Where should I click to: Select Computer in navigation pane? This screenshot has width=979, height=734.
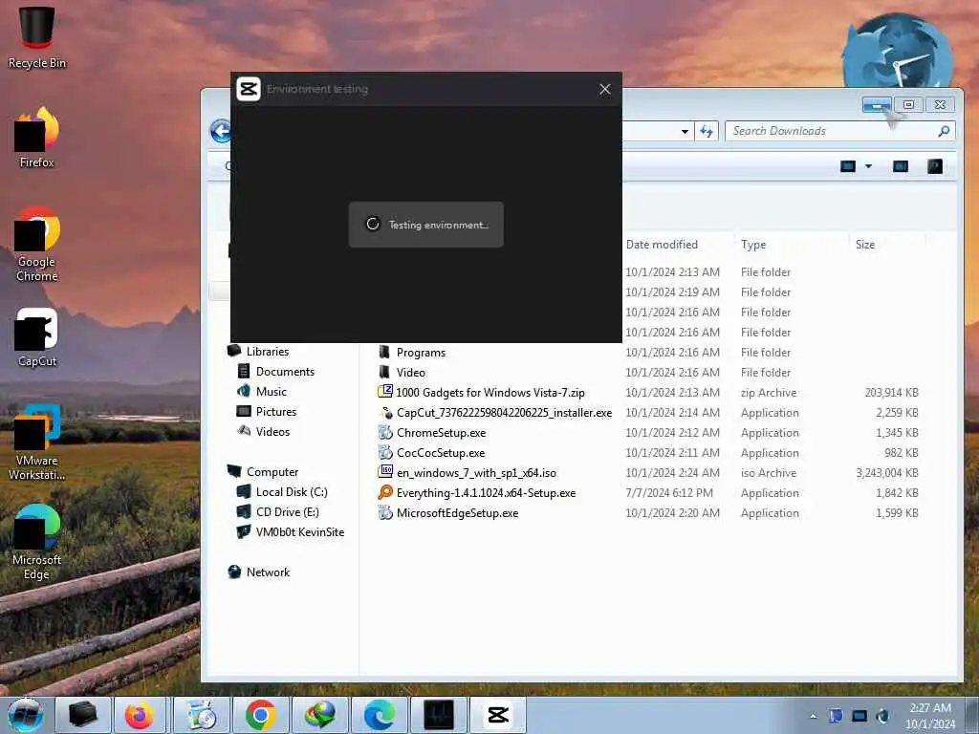click(x=262, y=472)
